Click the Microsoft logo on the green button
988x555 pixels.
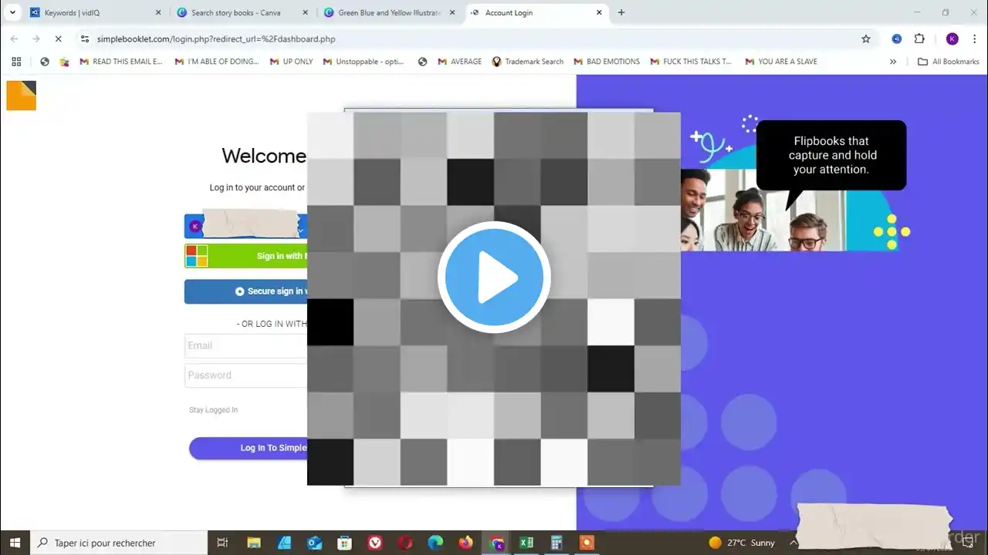[x=197, y=256]
